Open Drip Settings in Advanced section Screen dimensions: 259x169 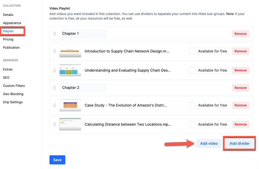(13, 102)
